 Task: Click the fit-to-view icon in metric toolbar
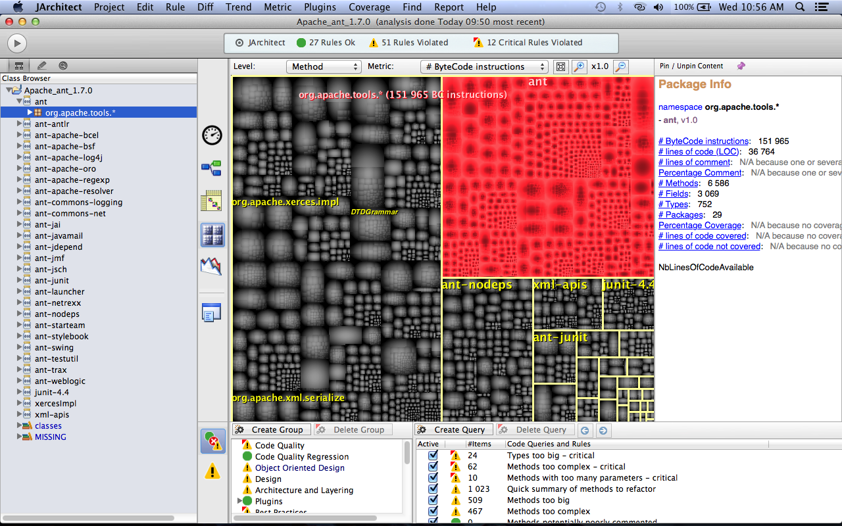[560, 66]
